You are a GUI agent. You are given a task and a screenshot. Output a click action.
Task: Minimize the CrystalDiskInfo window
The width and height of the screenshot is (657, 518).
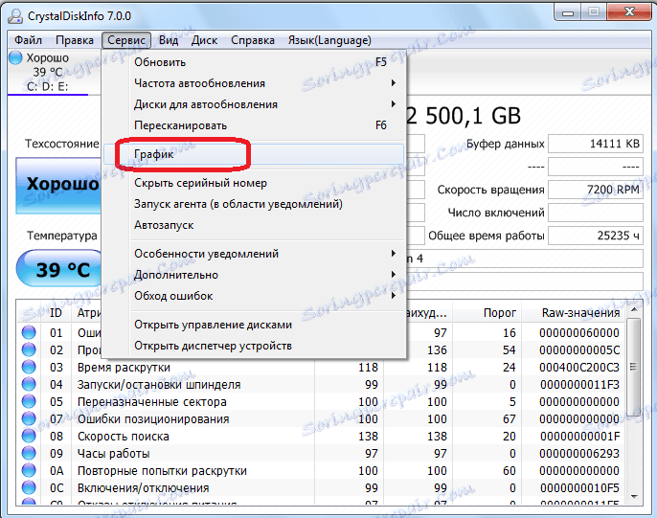click(568, 12)
